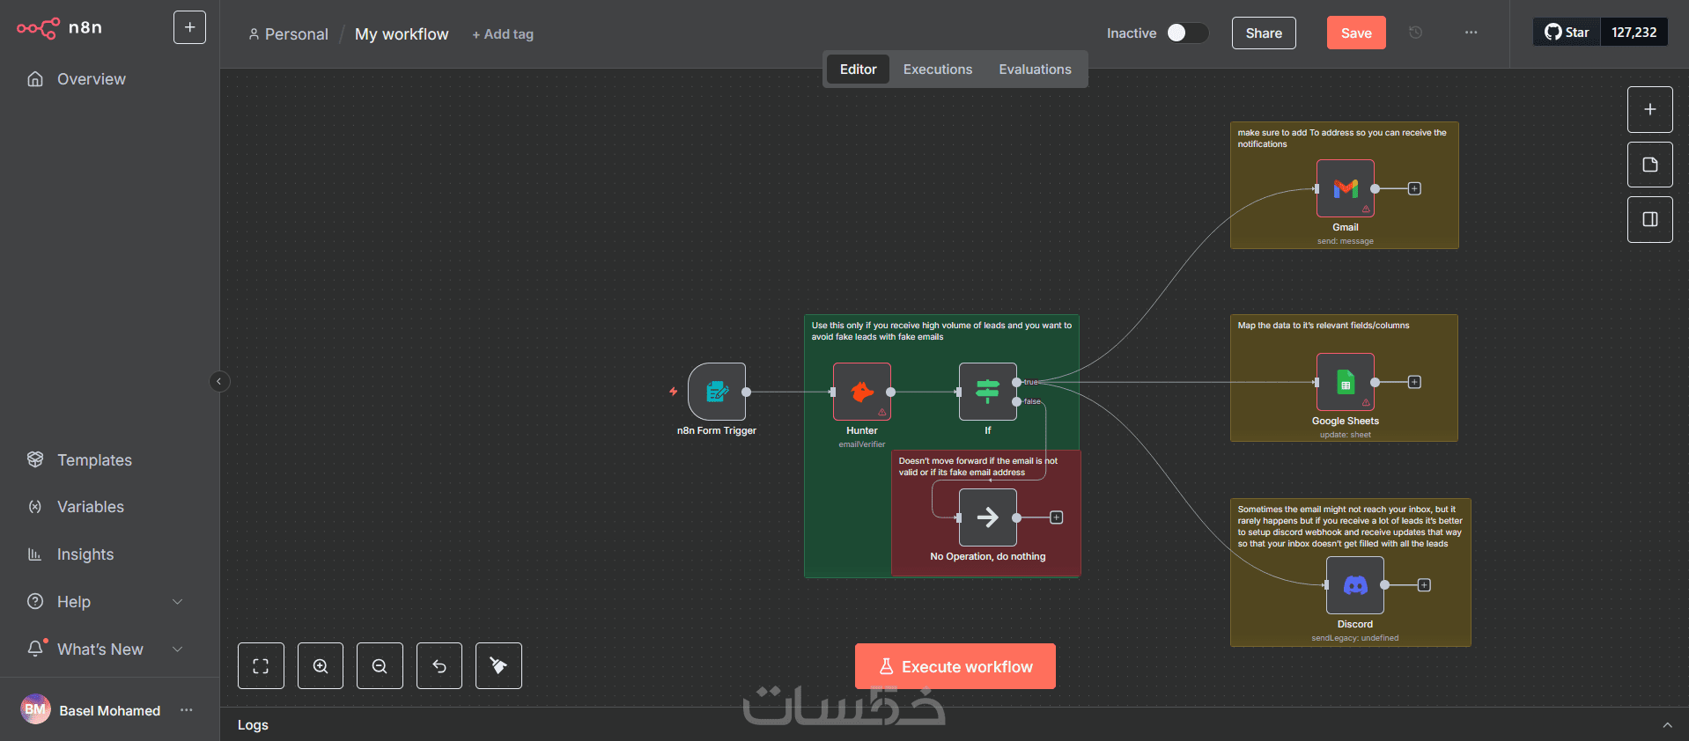Expand the Help menu chevron

[x=177, y=602]
